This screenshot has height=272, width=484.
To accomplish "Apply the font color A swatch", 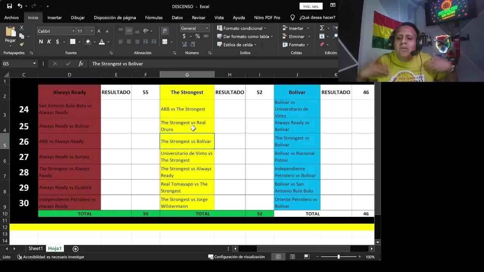I will point(102,42).
